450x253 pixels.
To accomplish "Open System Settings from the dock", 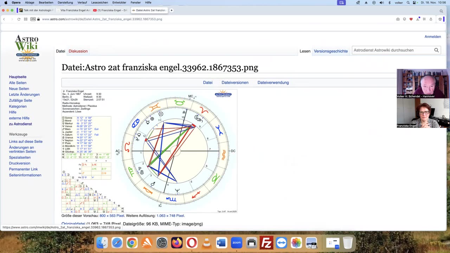I will [162, 243].
